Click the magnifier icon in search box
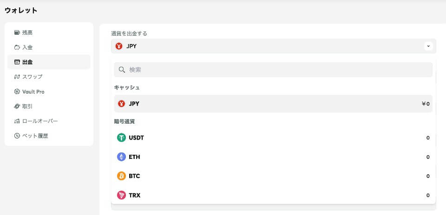The height and width of the screenshot is (215, 446). 122,70
